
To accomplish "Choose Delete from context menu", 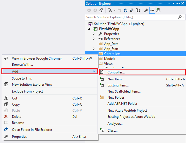I will (x=50, y=117).
